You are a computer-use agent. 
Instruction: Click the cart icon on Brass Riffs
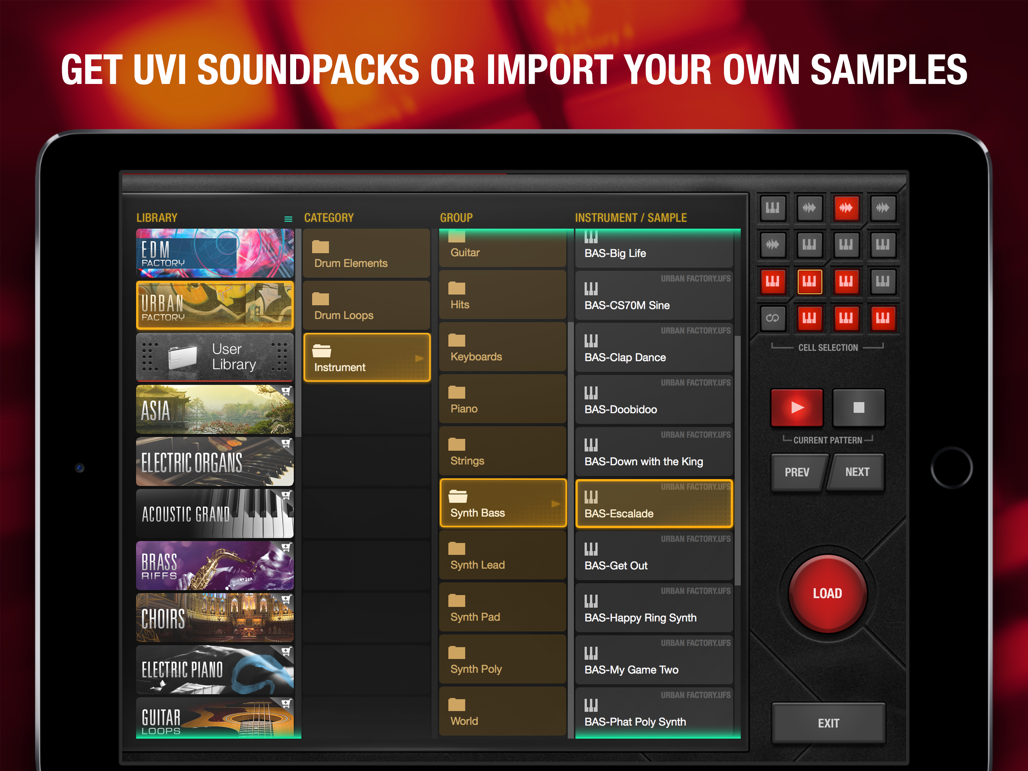[286, 547]
